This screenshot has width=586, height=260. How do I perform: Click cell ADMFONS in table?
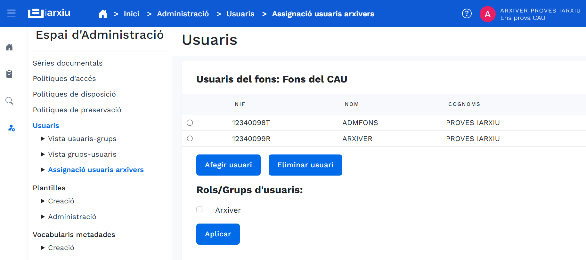tap(360, 123)
